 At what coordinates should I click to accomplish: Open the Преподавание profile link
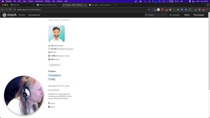(x=54, y=75)
